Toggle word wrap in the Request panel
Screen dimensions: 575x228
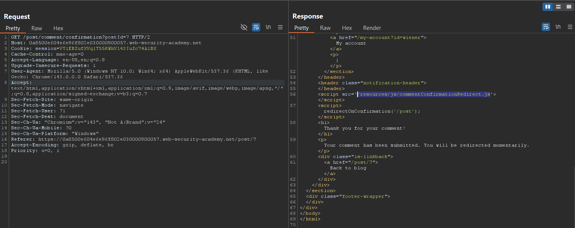click(x=256, y=27)
